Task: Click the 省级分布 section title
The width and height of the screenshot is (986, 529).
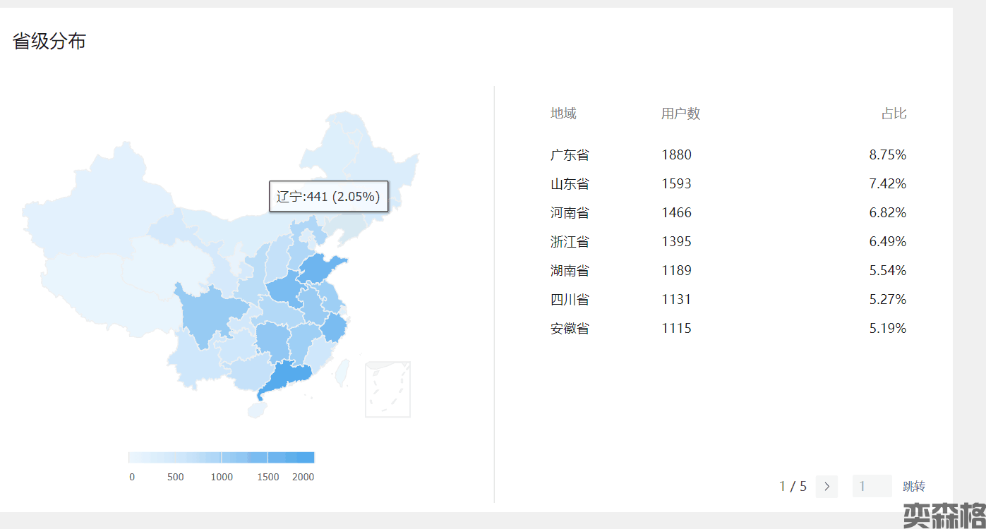Action: (x=49, y=42)
